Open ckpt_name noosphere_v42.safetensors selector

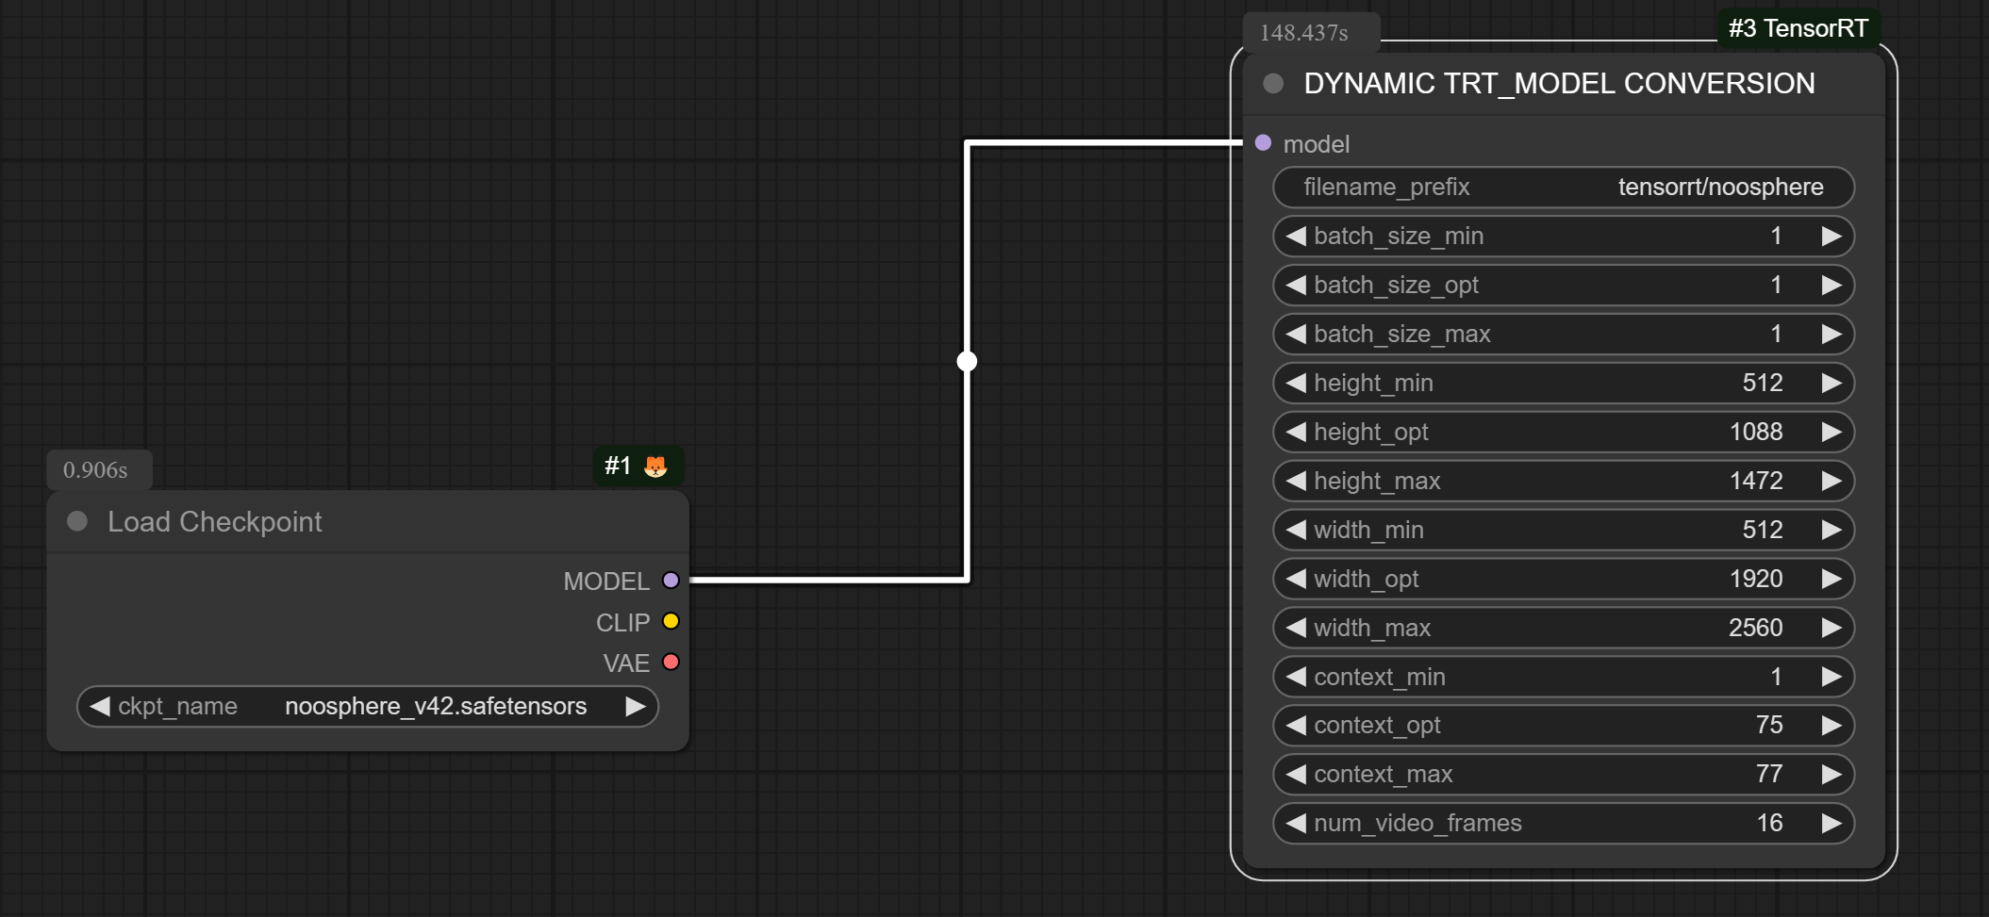point(368,706)
